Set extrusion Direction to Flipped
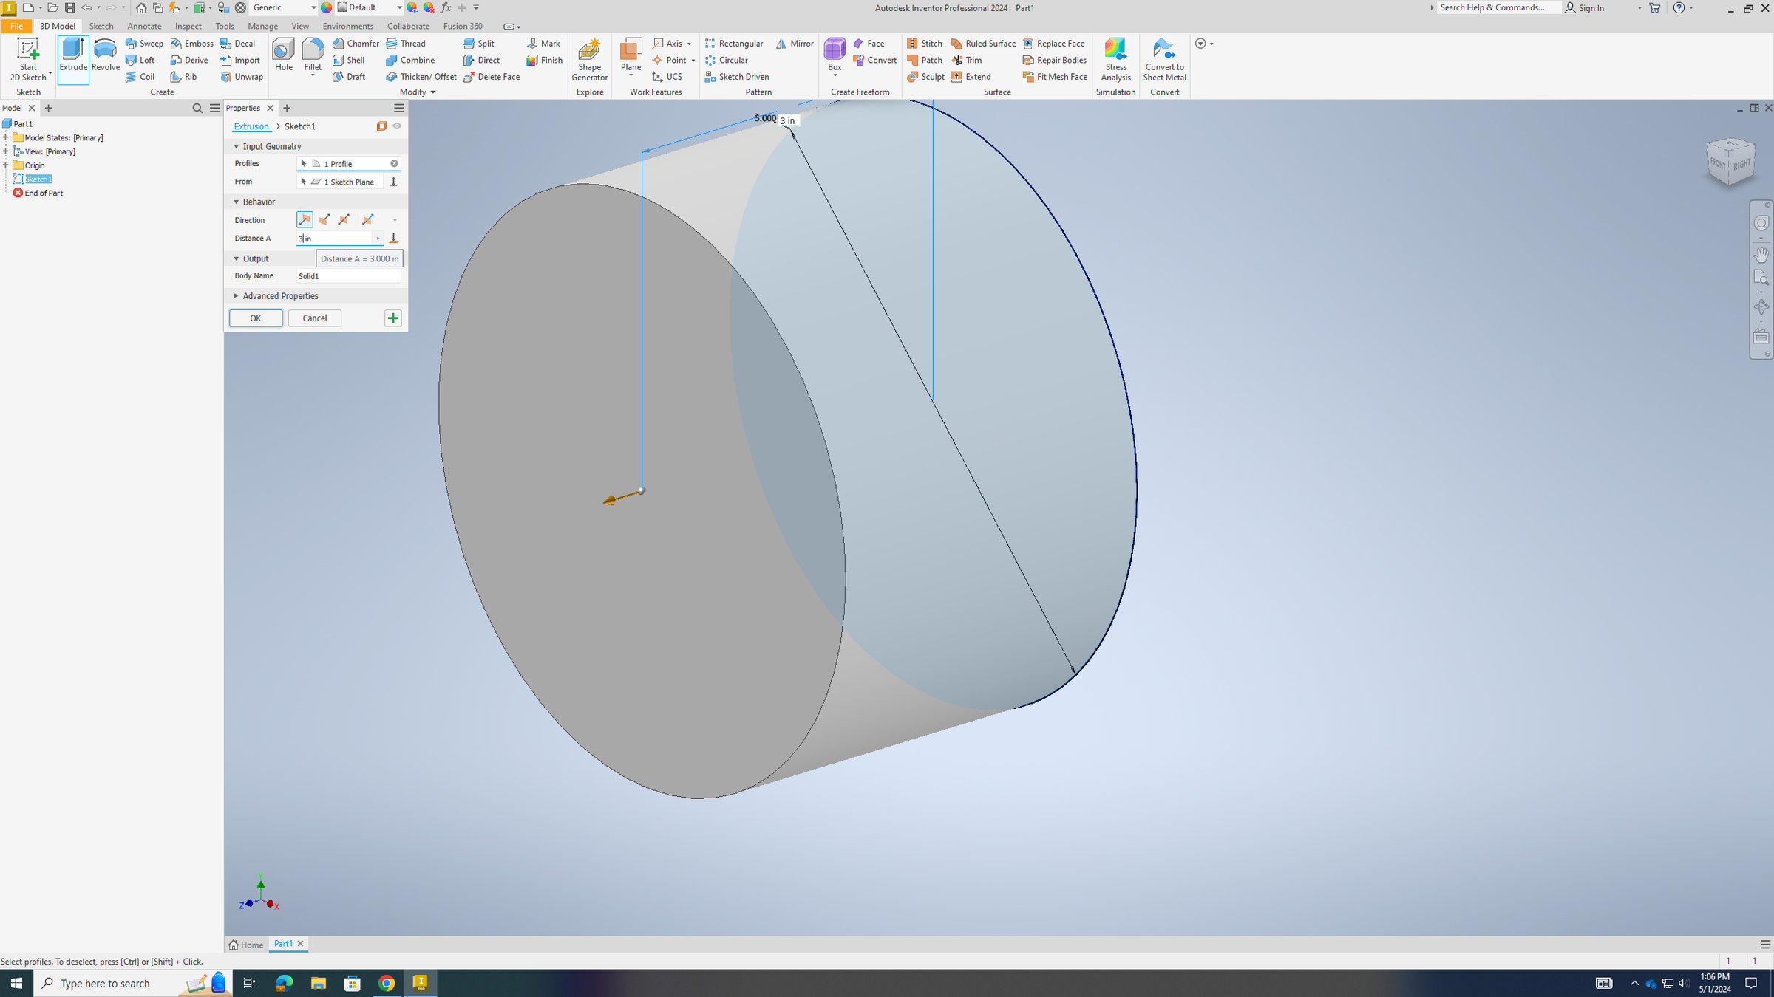 [x=324, y=220]
